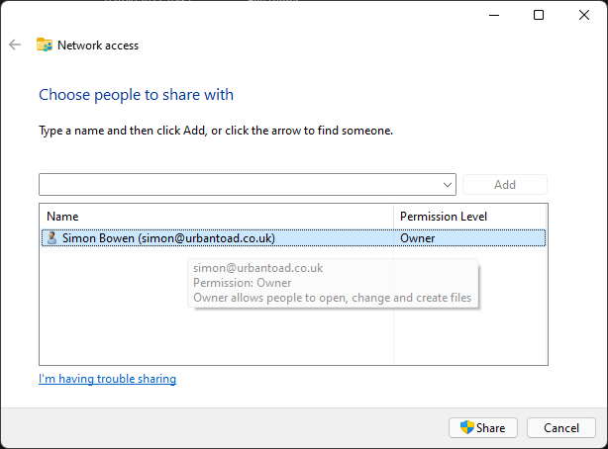Expand the name combo box arrow

pyautogui.click(x=447, y=185)
